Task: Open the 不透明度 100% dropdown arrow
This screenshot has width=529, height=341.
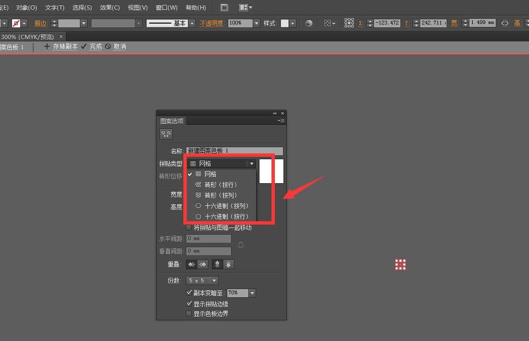Action: 256,23
